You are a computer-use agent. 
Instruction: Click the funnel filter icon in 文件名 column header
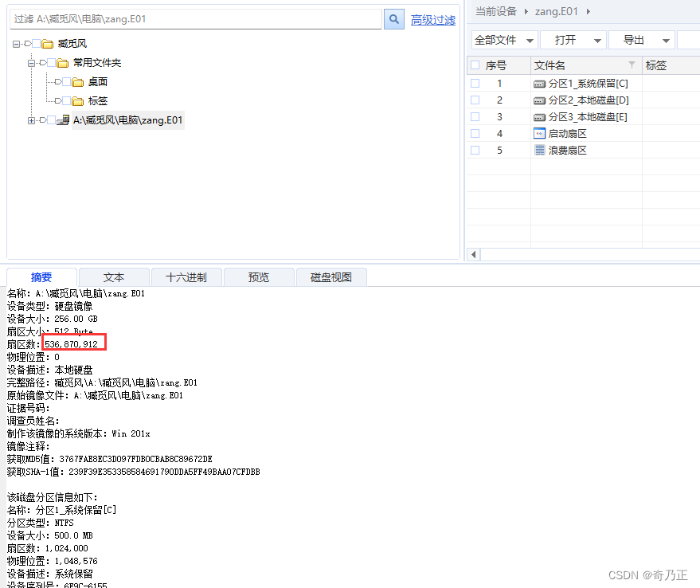pyautogui.click(x=632, y=64)
